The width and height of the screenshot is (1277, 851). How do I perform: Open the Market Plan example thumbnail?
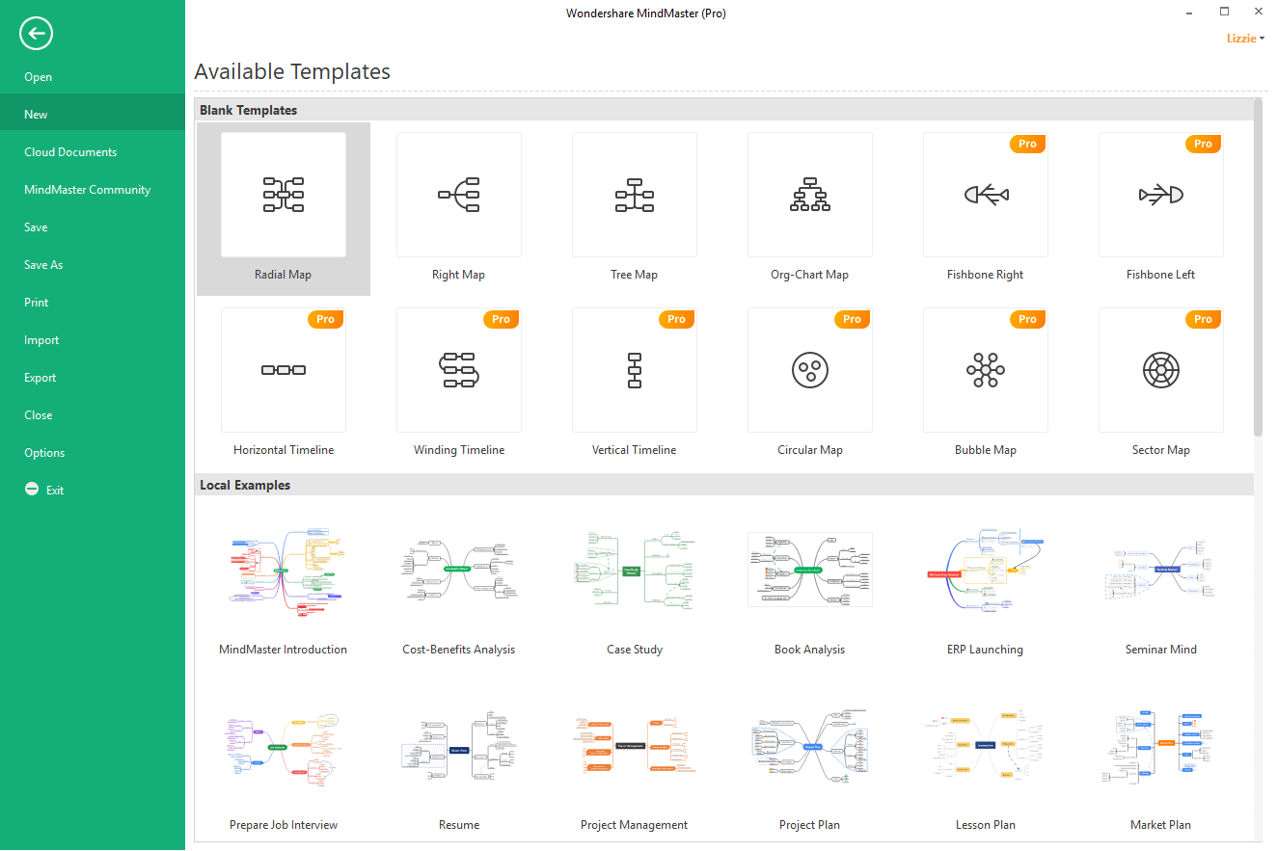click(x=1161, y=746)
